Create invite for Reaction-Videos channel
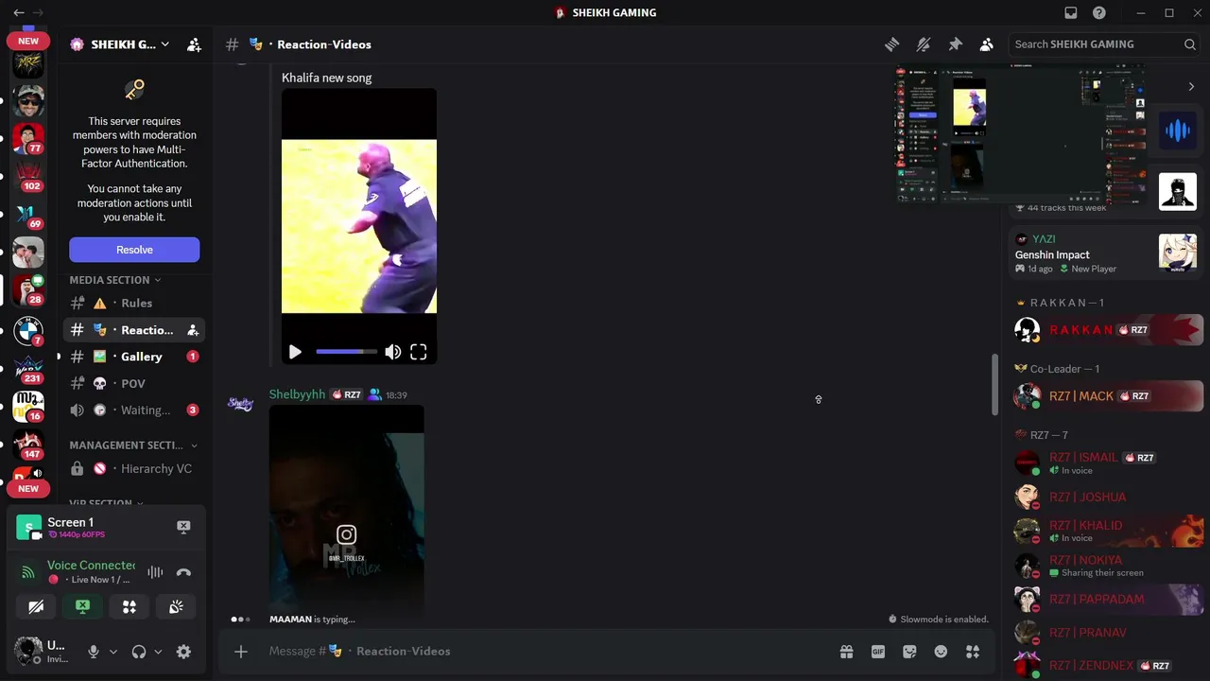 point(193,330)
